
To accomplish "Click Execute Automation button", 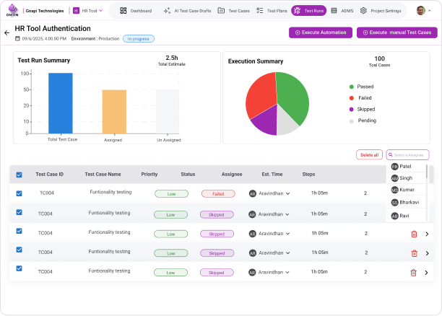I will coord(321,32).
